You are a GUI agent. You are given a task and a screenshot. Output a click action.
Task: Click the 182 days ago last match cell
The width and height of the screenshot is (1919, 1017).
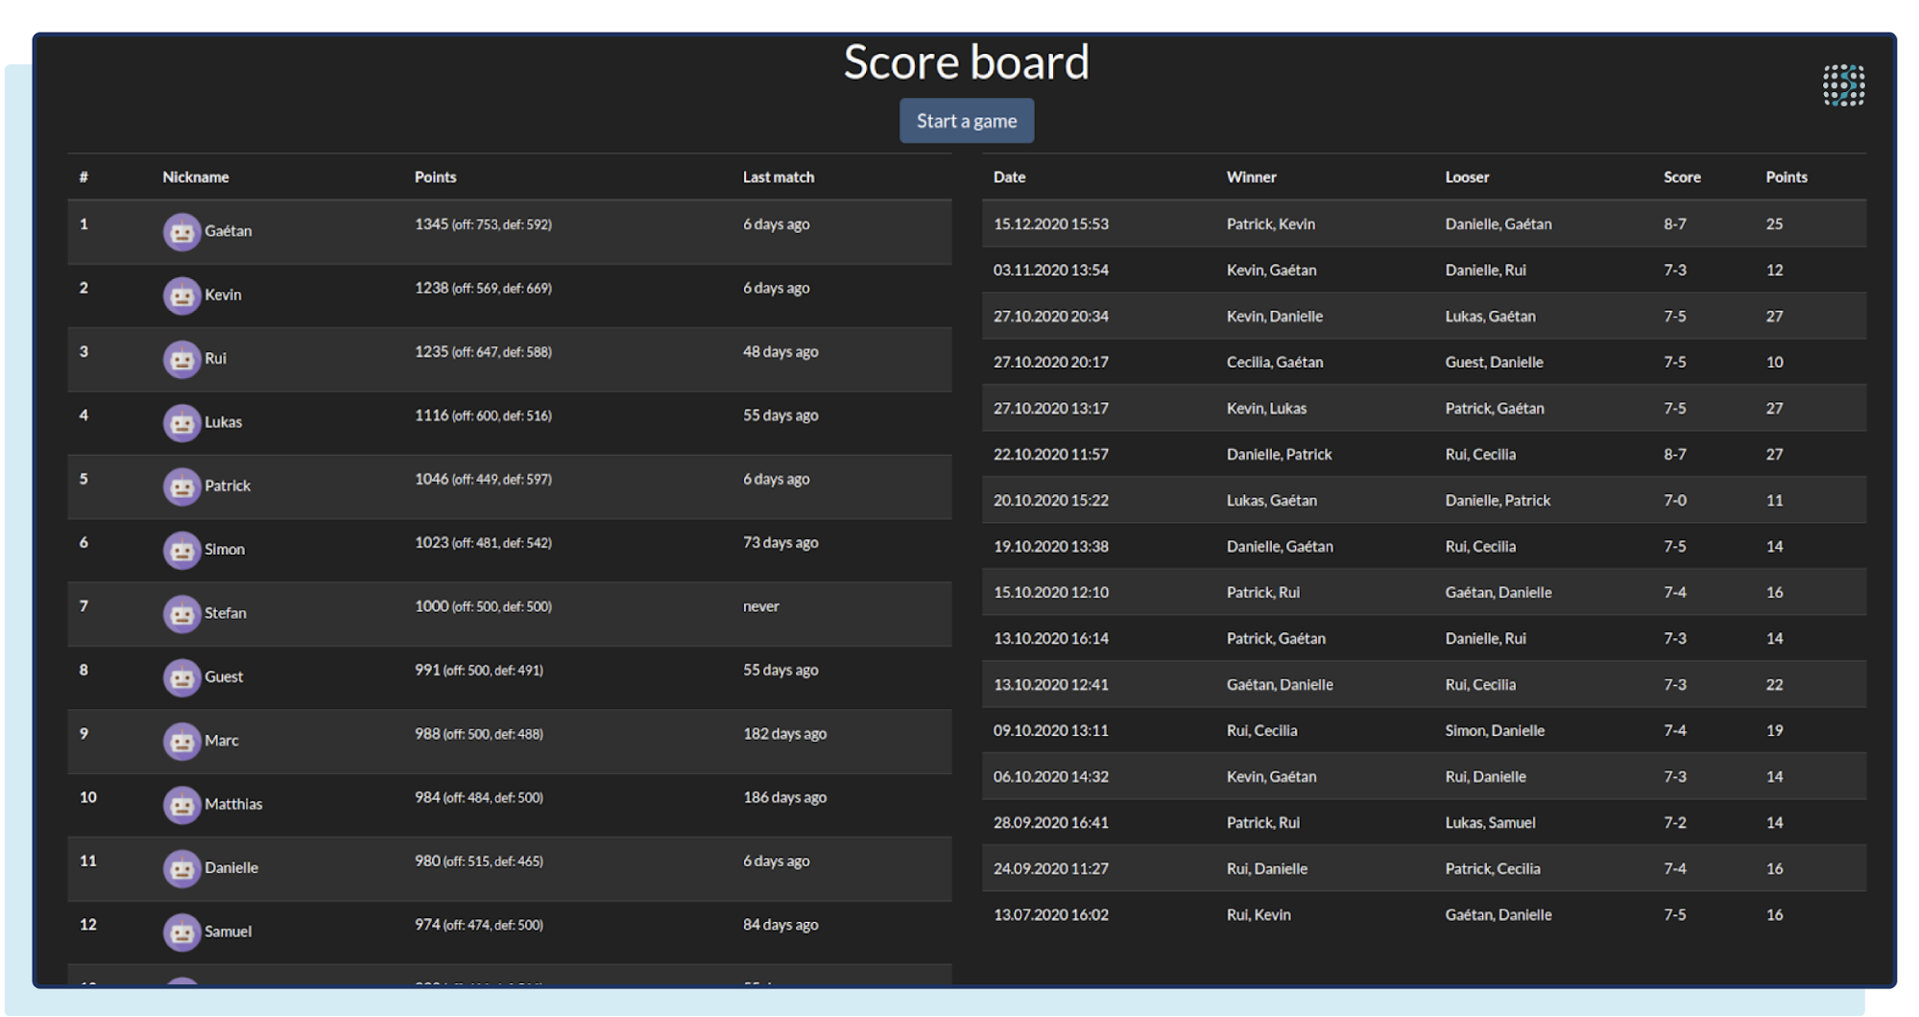[x=784, y=734]
